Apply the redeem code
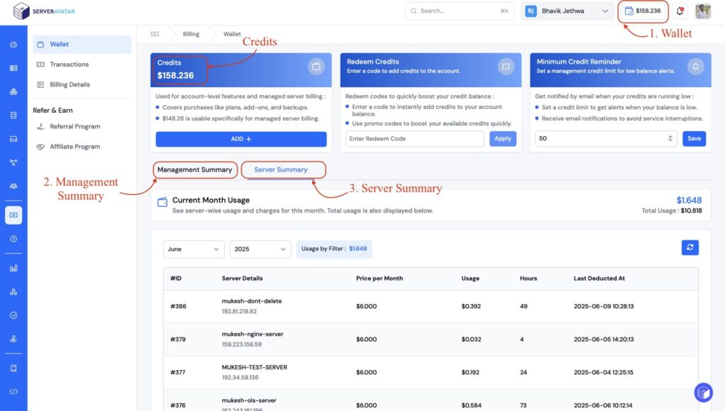Image resolution: width=725 pixels, height=411 pixels. [503, 138]
